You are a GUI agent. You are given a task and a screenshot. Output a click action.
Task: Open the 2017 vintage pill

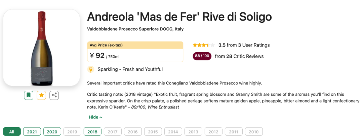pyautogui.click(x=113, y=132)
